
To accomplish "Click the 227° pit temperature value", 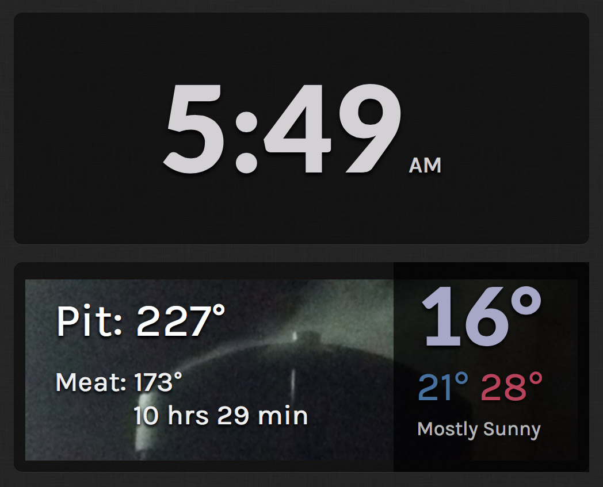I will tap(181, 321).
